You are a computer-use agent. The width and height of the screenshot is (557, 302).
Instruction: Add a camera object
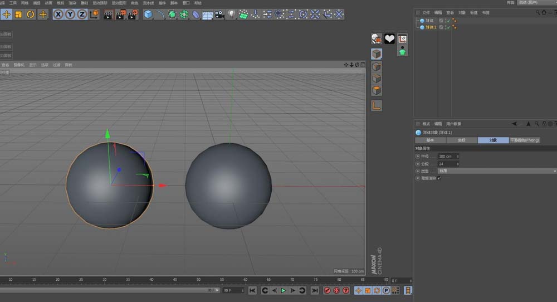[219, 14]
